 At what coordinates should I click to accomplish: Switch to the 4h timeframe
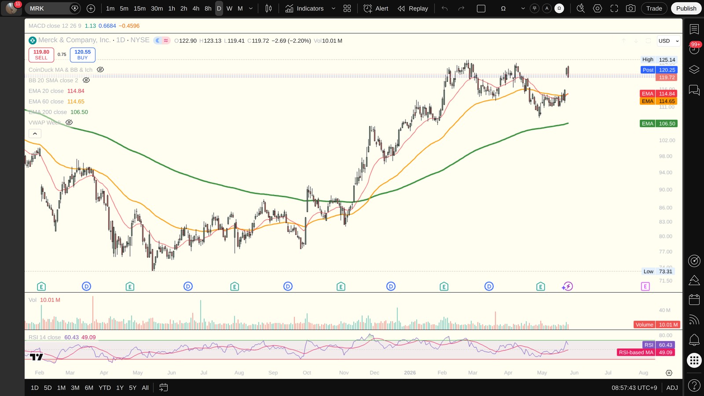tap(196, 8)
